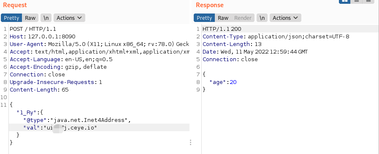Viewport: 379px width, 154px height.
Task: Click the Response panel title
Action: [x=210, y=5]
